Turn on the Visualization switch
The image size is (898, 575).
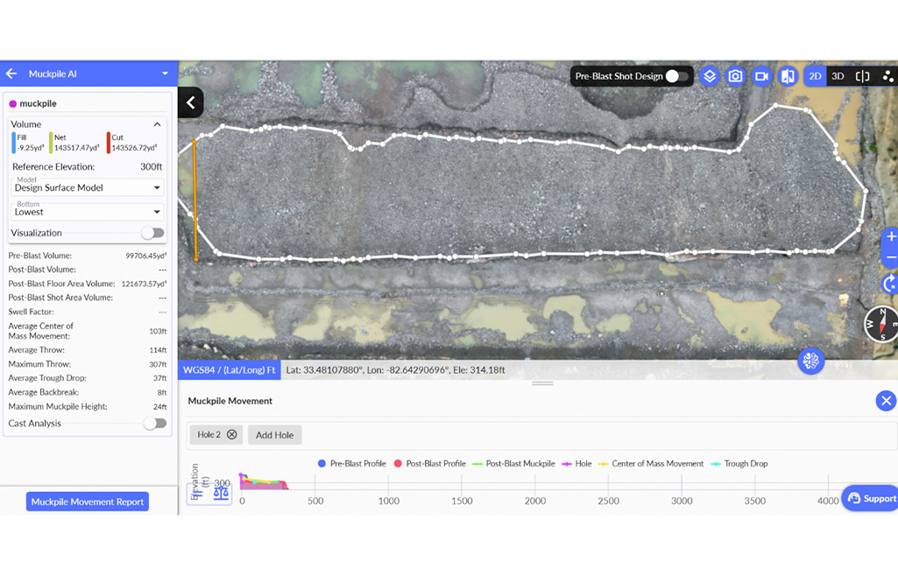152,233
